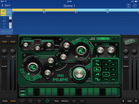The image size is (139, 104).
Task: Tap the X-MOD pulse waveform display
Action: (x=81, y=51)
